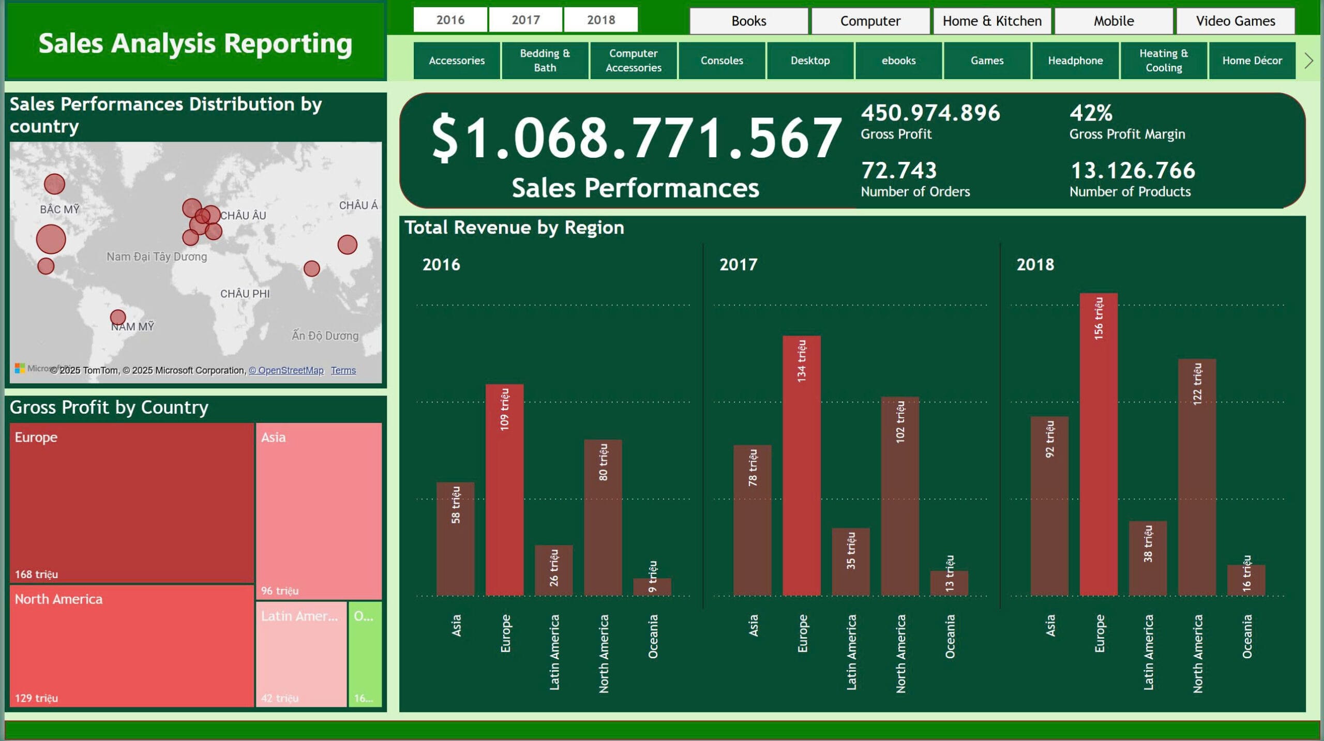The width and height of the screenshot is (1324, 741).
Task: Select the 2016 year filter
Action: point(450,19)
